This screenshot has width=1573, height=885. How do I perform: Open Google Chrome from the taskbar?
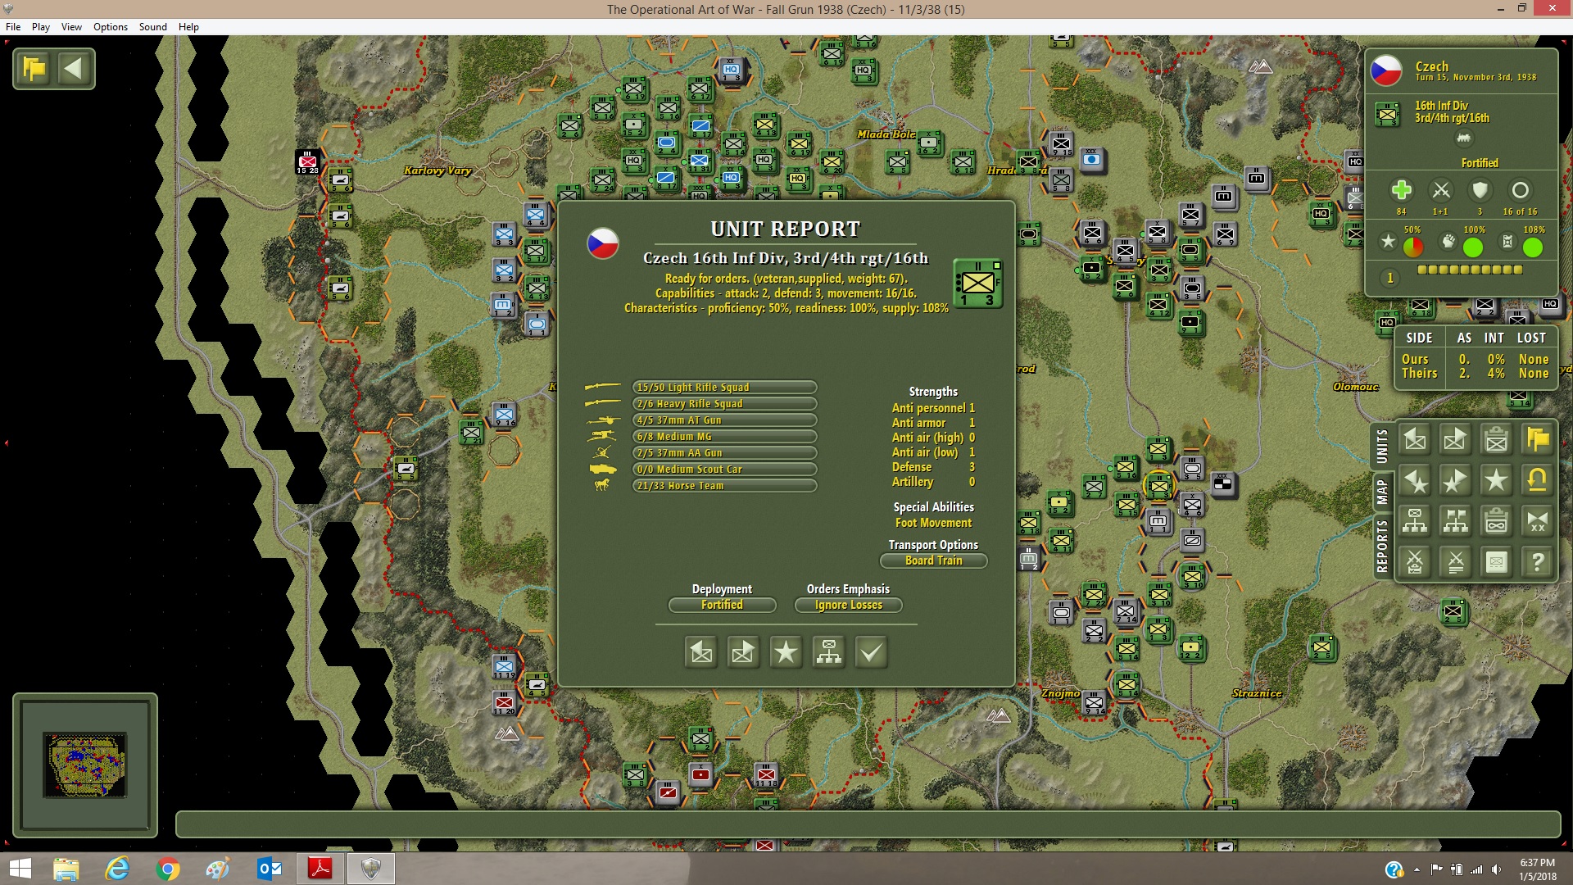167,869
